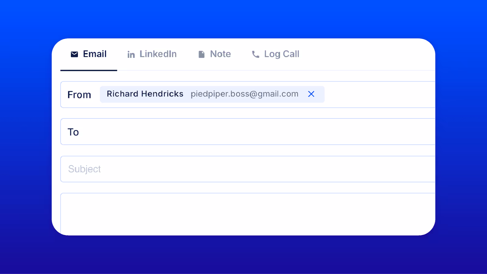The image size is (487, 274).
Task: Select the piedpiper.boss@gmail.com address text
Action: tap(244, 94)
